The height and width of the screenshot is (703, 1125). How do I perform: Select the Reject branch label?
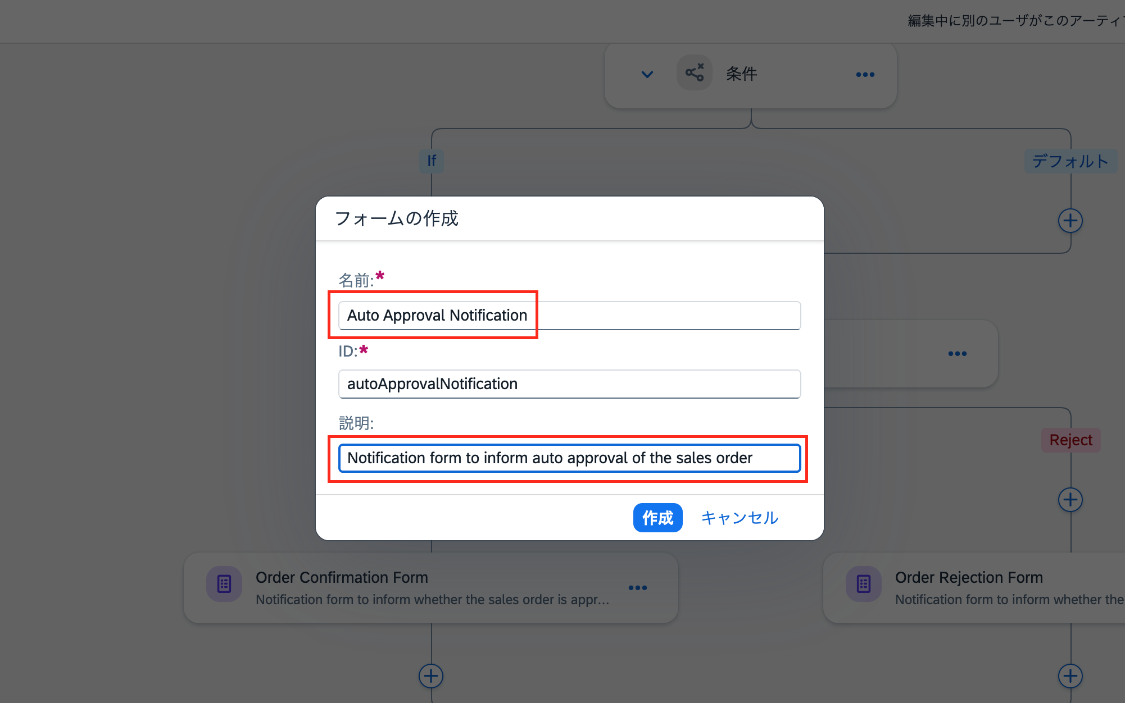[1070, 440]
